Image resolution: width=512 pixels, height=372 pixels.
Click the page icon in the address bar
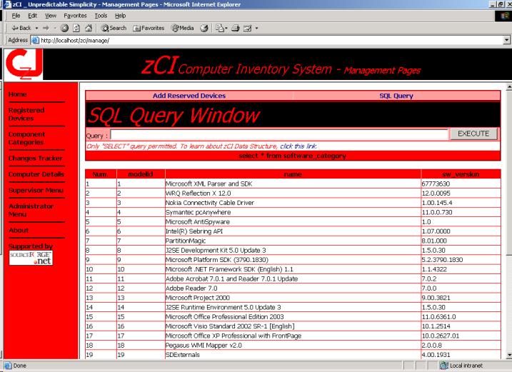(35, 40)
